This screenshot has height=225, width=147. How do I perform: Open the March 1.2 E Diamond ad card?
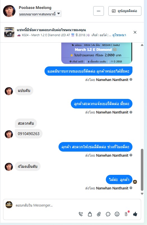97,53
